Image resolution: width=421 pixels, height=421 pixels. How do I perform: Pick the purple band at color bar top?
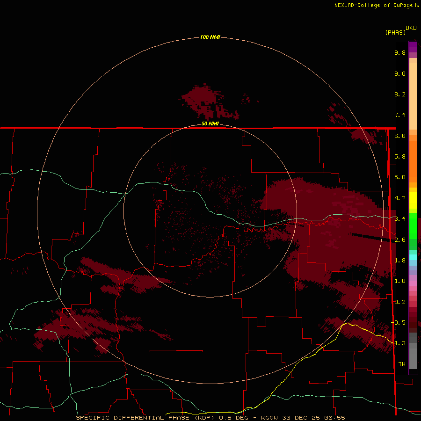point(413,47)
